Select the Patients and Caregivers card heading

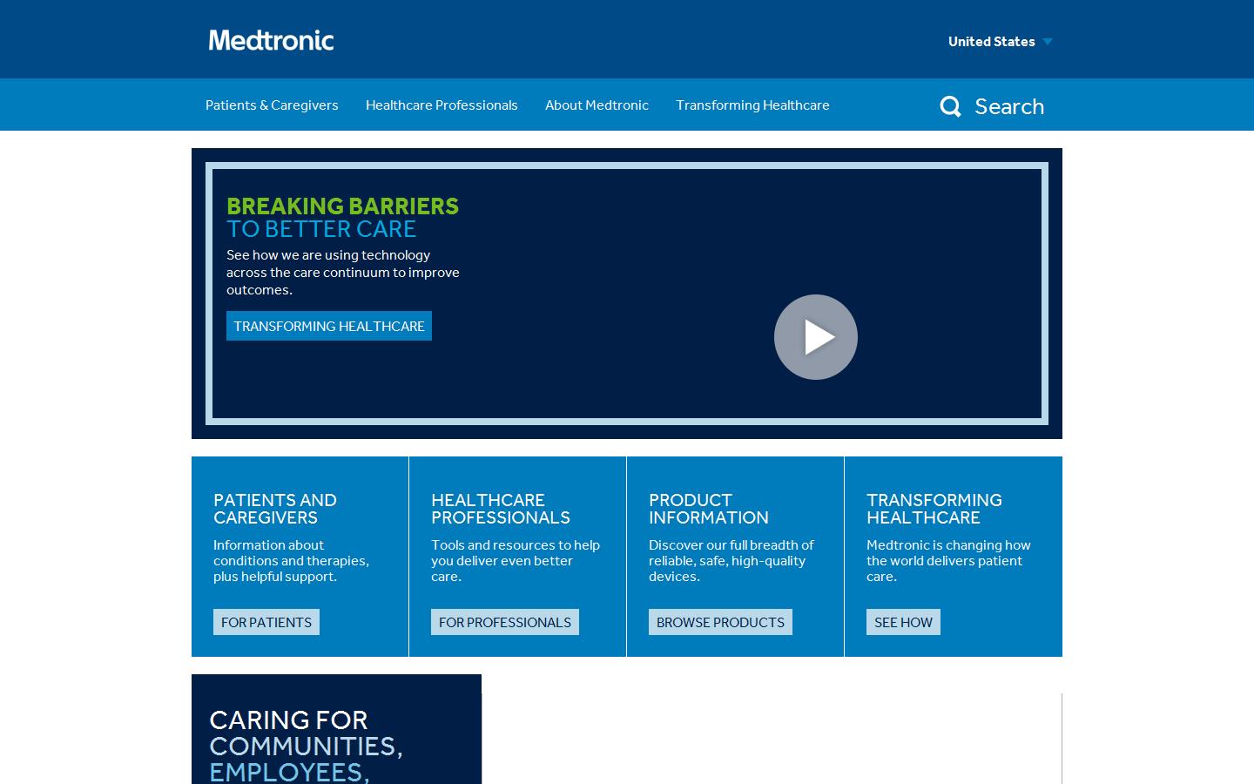[x=275, y=509]
